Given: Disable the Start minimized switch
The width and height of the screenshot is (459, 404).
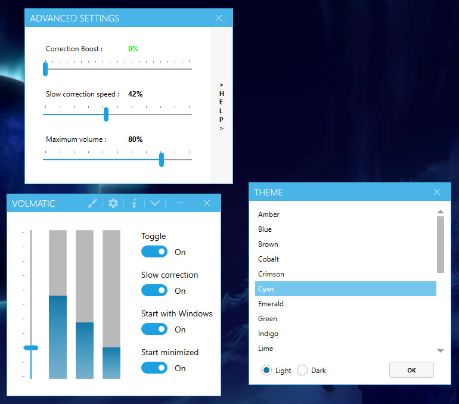Looking at the screenshot, I should tap(154, 368).
